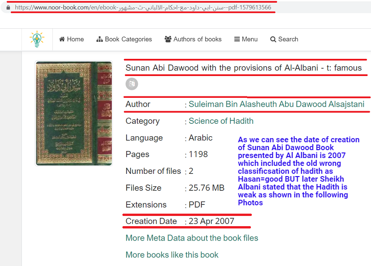Open Book Categories navigation item
This screenshot has height=266, width=371.
coord(124,39)
